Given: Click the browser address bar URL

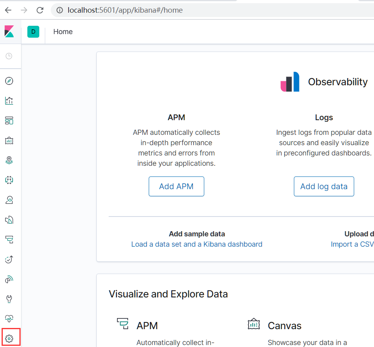Looking at the screenshot, I should click(125, 10).
